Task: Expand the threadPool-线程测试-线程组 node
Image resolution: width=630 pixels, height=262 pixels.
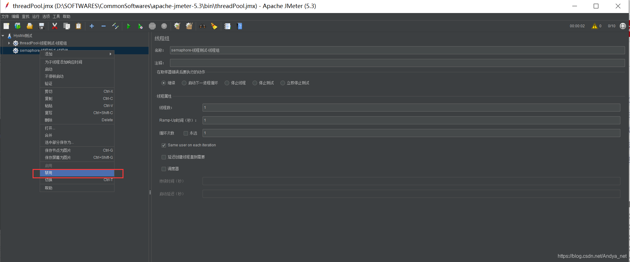Action: [x=9, y=43]
